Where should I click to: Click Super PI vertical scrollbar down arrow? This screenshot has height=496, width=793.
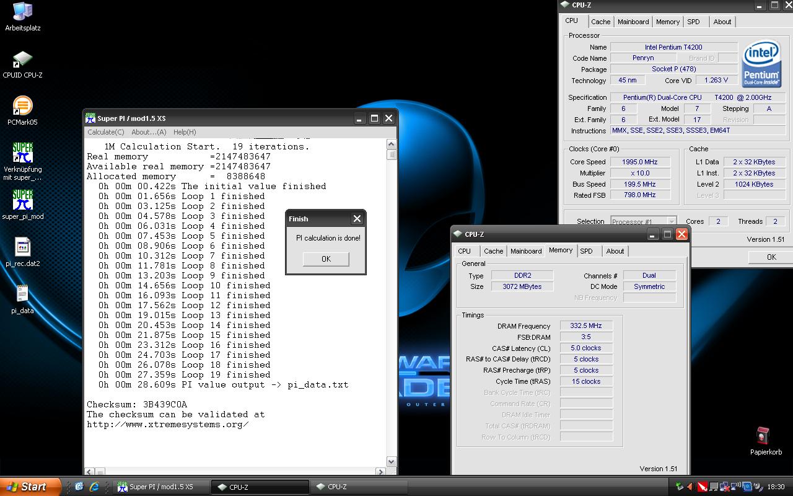[392, 461]
